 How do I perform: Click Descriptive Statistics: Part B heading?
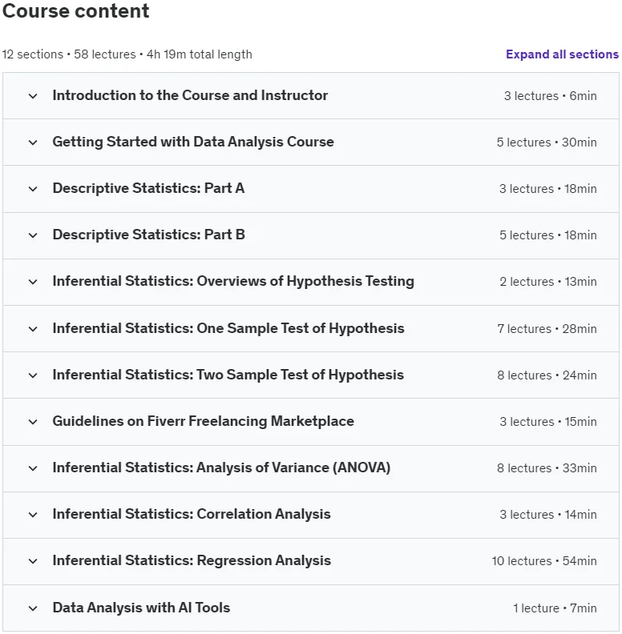point(148,235)
